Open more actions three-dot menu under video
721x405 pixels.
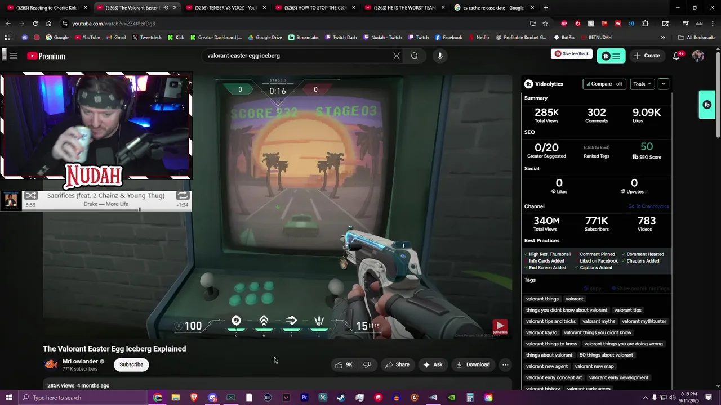(505, 364)
